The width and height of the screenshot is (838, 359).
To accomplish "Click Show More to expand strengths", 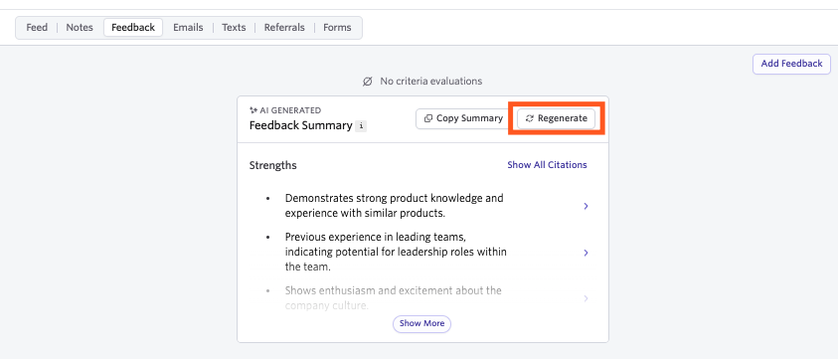I will tap(421, 323).
